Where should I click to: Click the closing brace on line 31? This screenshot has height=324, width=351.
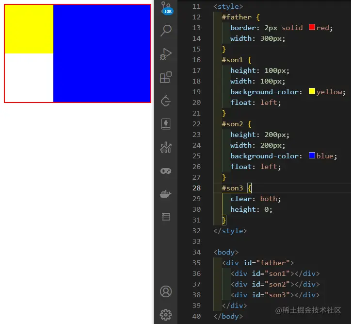224,220
